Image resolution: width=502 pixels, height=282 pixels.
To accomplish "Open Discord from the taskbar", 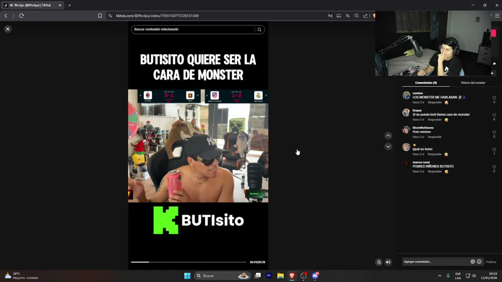I will (x=315, y=276).
